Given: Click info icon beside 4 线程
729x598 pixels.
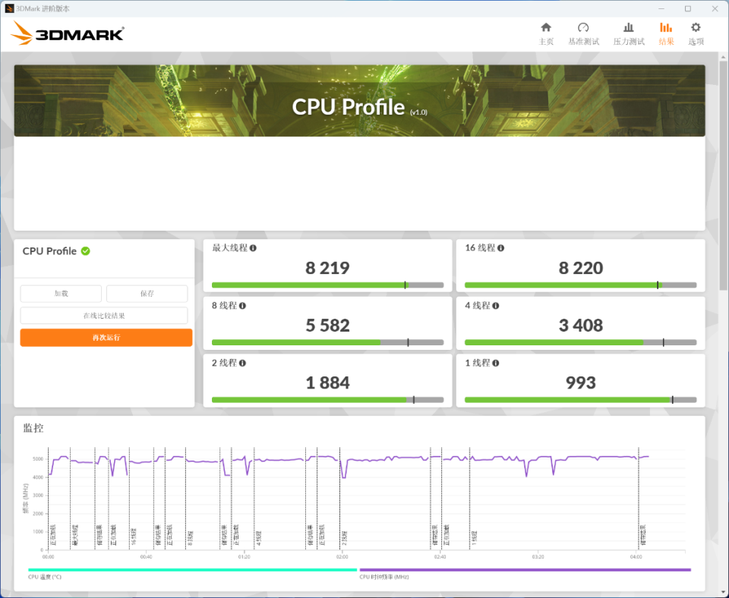Looking at the screenshot, I should [496, 306].
